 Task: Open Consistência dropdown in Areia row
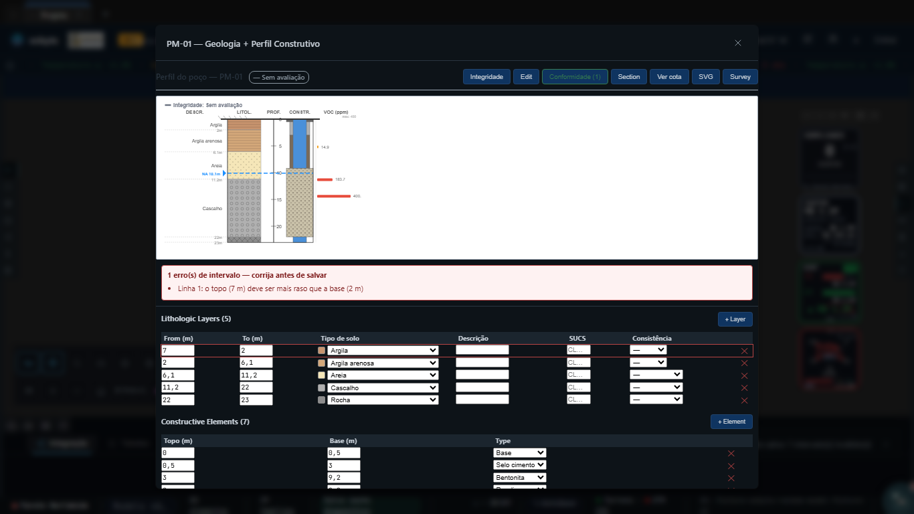point(656,375)
